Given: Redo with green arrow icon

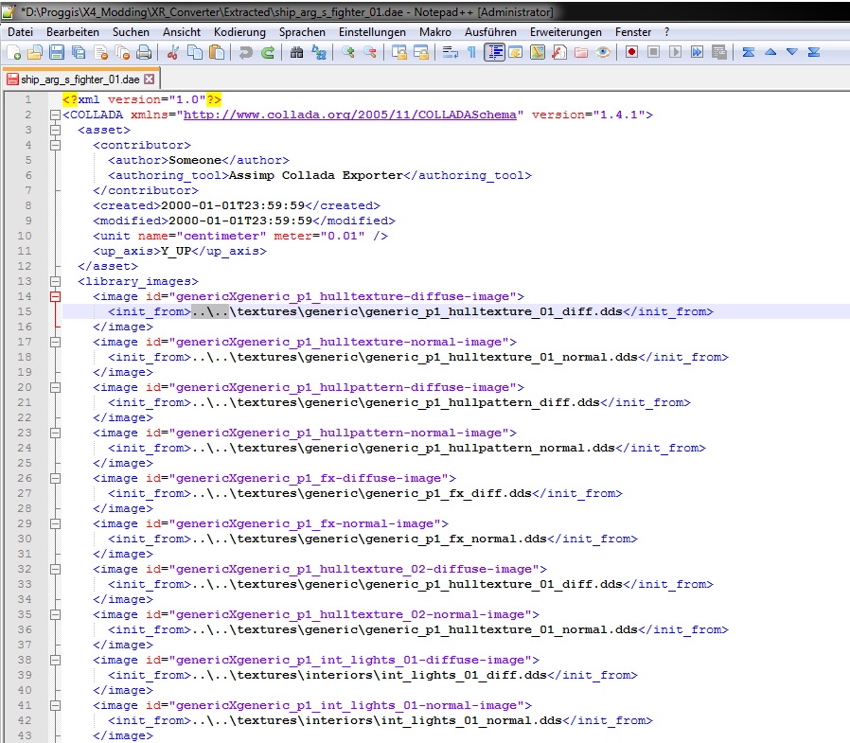Looking at the screenshot, I should 268,53.
